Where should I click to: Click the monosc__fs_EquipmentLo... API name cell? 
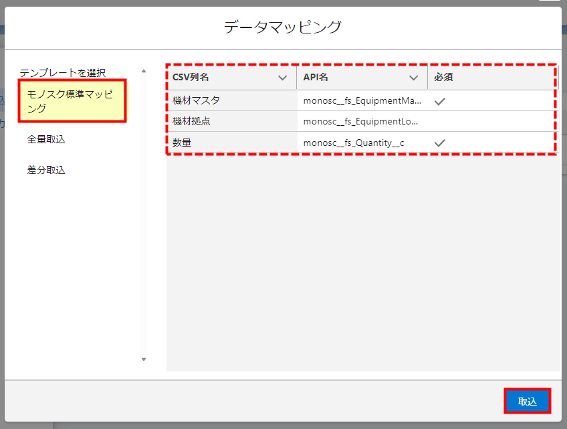(x=362, y=122)
